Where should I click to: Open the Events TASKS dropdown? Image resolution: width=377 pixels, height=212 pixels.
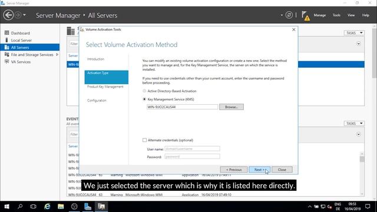coord(354,124)
